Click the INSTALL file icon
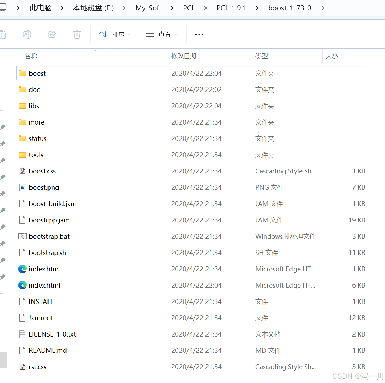Viewport: 385px width, 383px height. point(22,301)
